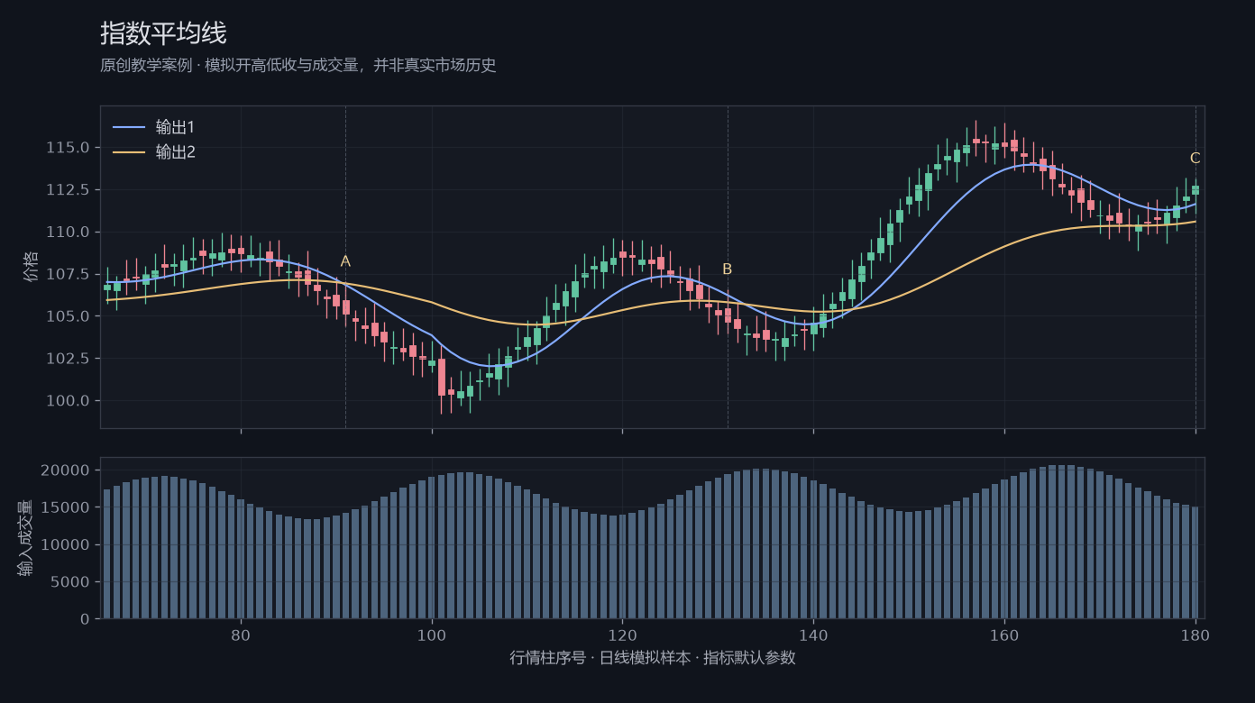Click the volume bar at index 180
This screenshot has width=1255, height=703.
tap(1195, 562)
